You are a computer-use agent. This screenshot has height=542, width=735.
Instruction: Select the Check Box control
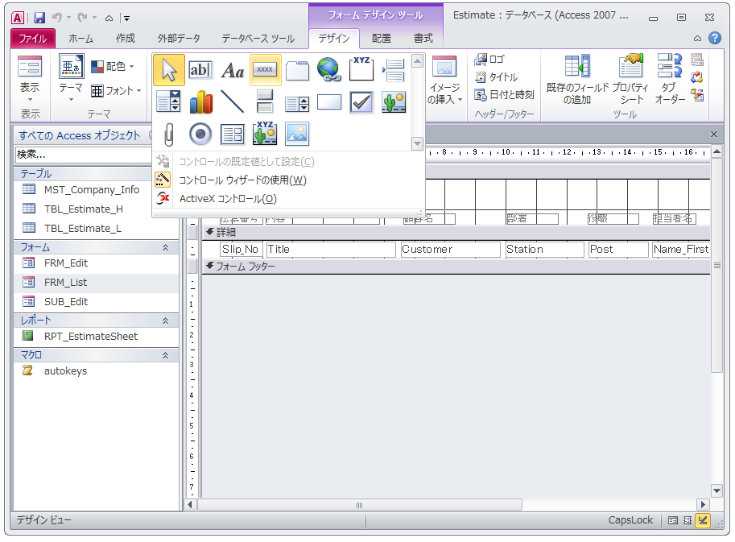(361, 101)
